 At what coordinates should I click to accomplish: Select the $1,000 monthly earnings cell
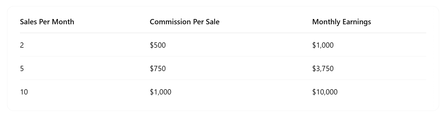pyautogui.click(x=323, y=45)
